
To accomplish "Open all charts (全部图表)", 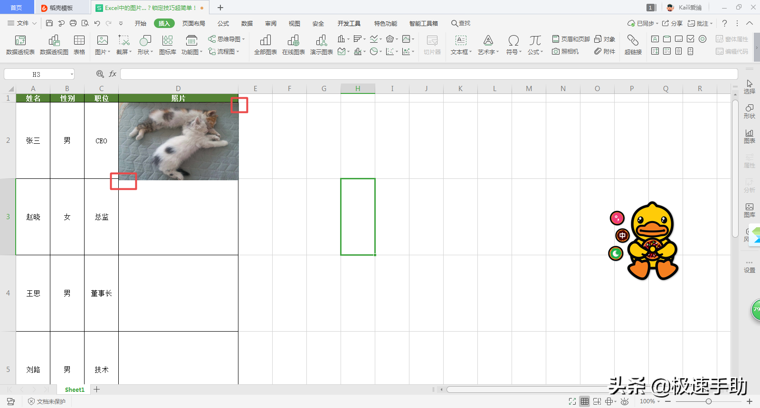I will click(266, 45).
